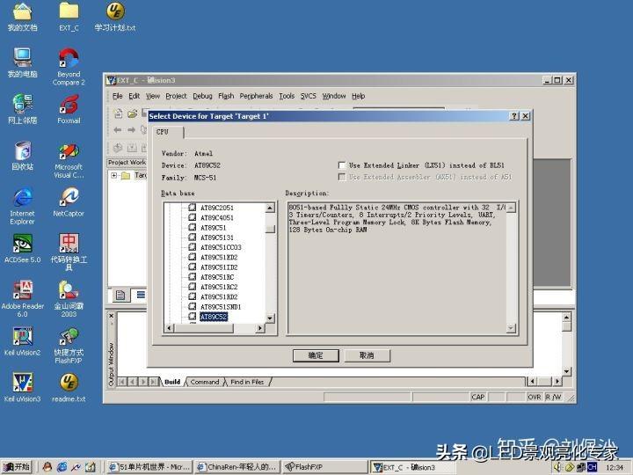Select AT89C4051 in device list
The width and height of the screenshot is (633, 475).
click(x=217, y=218)
